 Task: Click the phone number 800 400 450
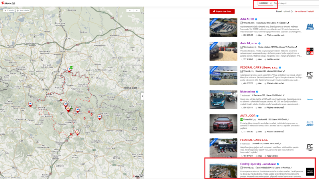tap(248, 35)
